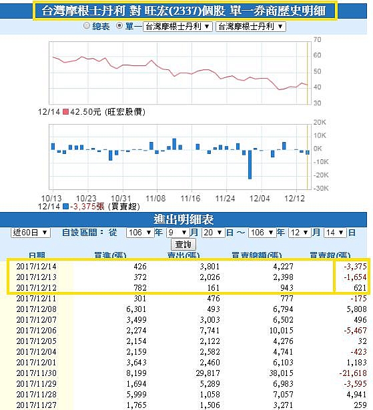Click sell volume 29,817

208,373
